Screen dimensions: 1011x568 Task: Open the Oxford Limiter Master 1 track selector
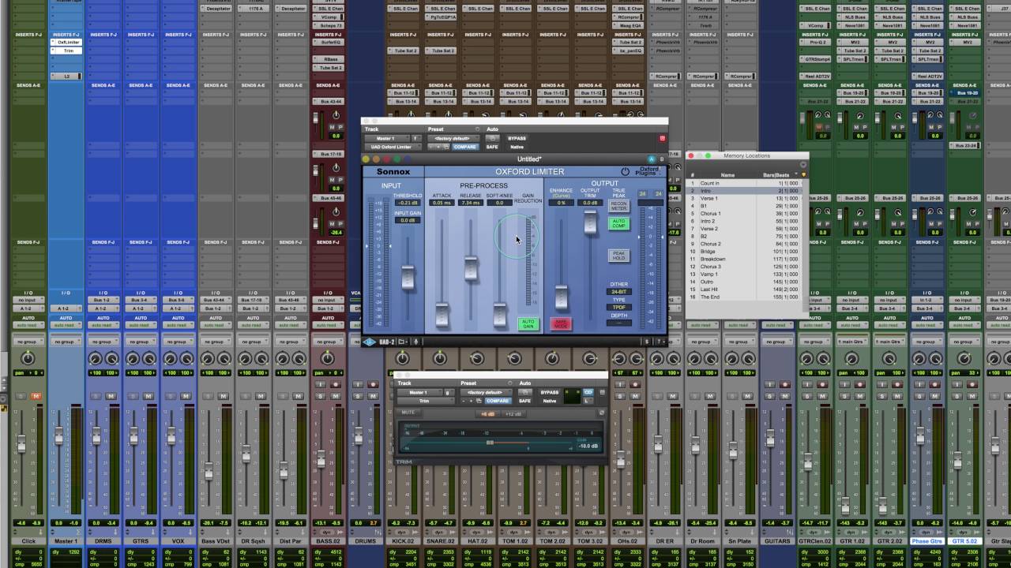click(x=386, y=138)
